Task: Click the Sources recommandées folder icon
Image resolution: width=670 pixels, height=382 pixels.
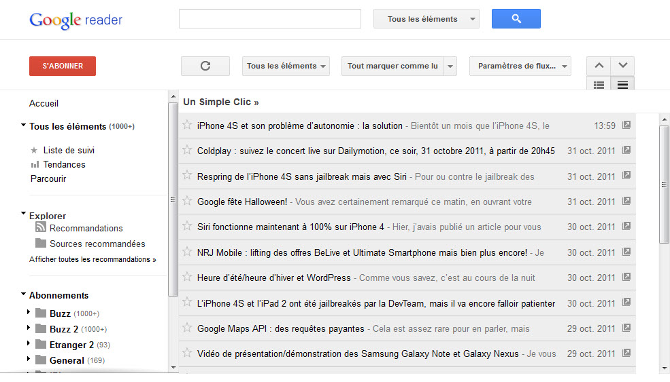Action: coord(41,243)
